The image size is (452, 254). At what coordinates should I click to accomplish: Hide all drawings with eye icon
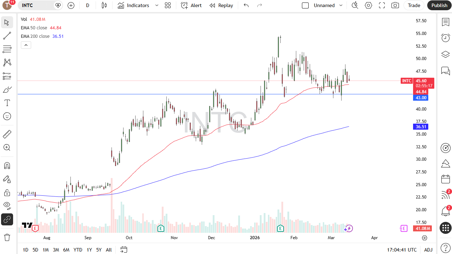point(7,206)
